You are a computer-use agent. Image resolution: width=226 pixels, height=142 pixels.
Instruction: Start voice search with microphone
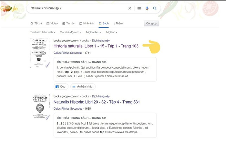tap(147, 8)
